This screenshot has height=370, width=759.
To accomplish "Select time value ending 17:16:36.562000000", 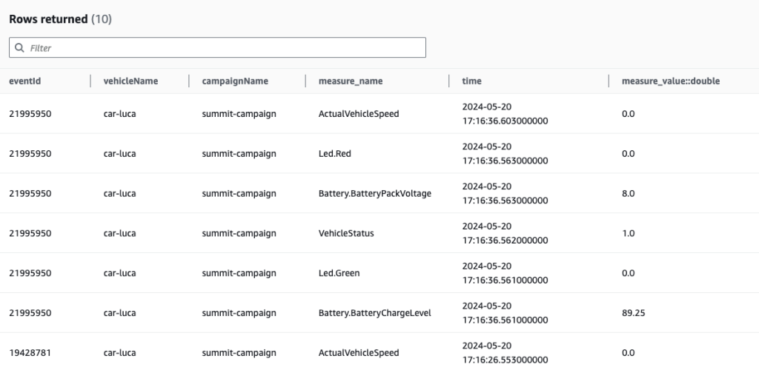I will pyautogui.click(x=505, y=233).
